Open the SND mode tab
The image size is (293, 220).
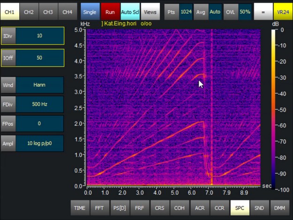click(x=259, y=208)
